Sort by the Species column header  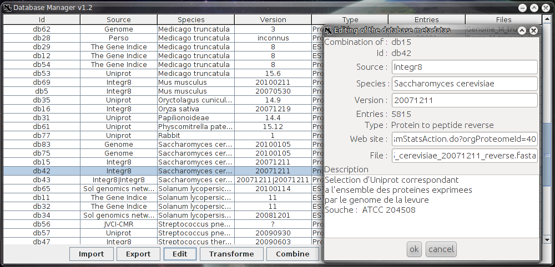195,19
